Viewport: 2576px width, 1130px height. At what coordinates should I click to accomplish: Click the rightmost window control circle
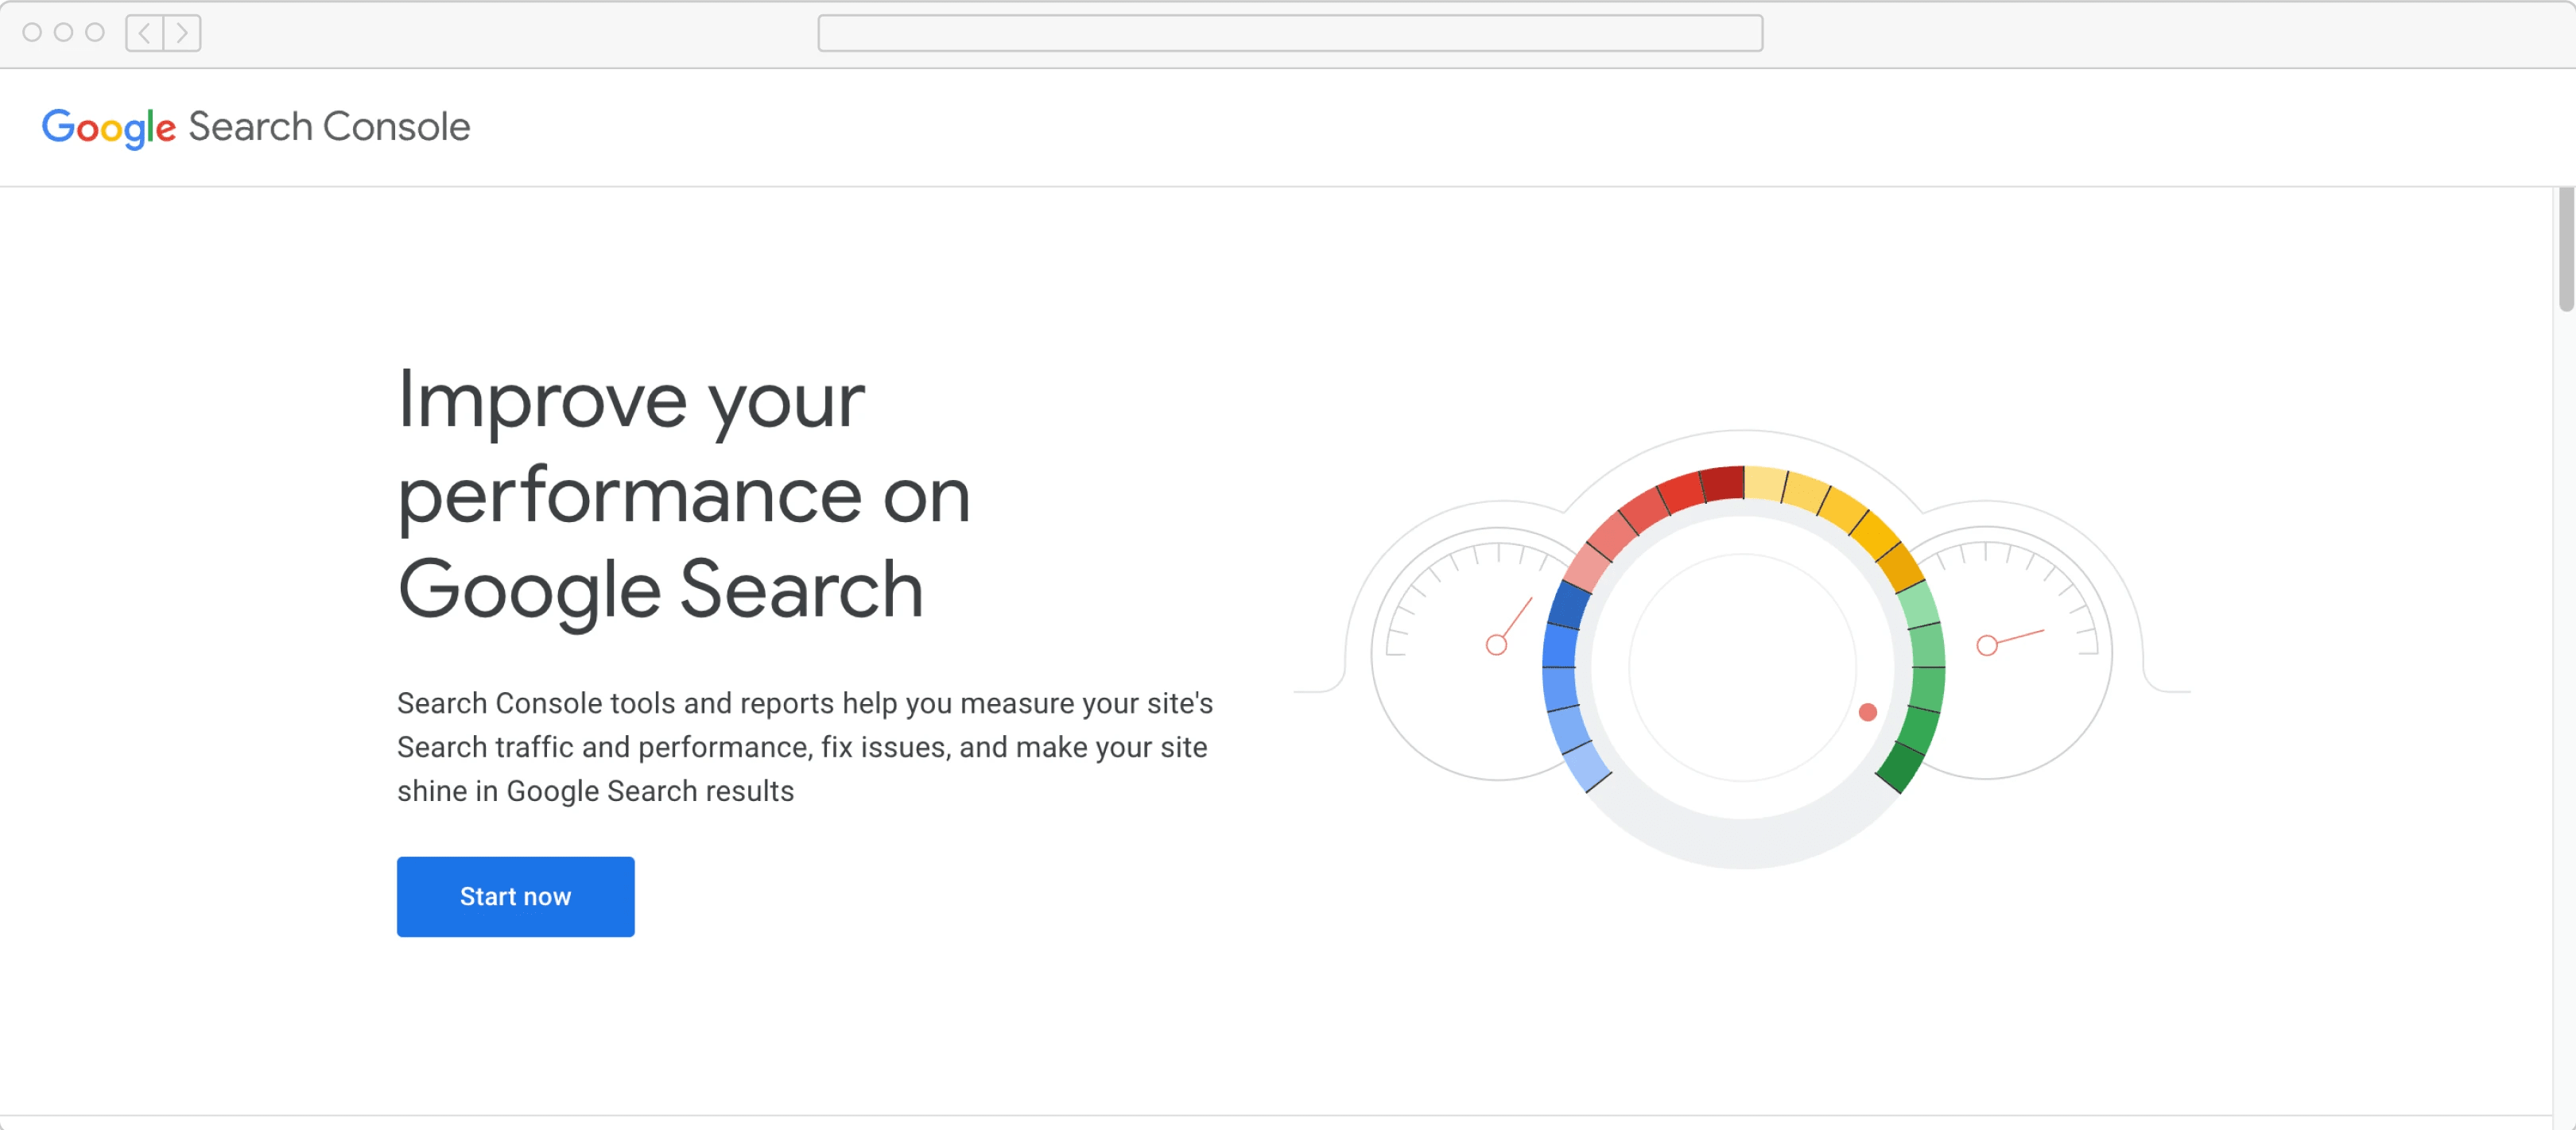point(93,33)
